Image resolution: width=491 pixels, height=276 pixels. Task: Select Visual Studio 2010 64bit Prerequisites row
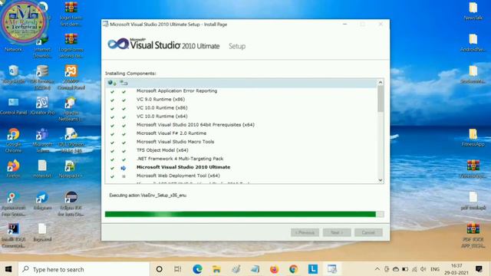coord(241,124)
